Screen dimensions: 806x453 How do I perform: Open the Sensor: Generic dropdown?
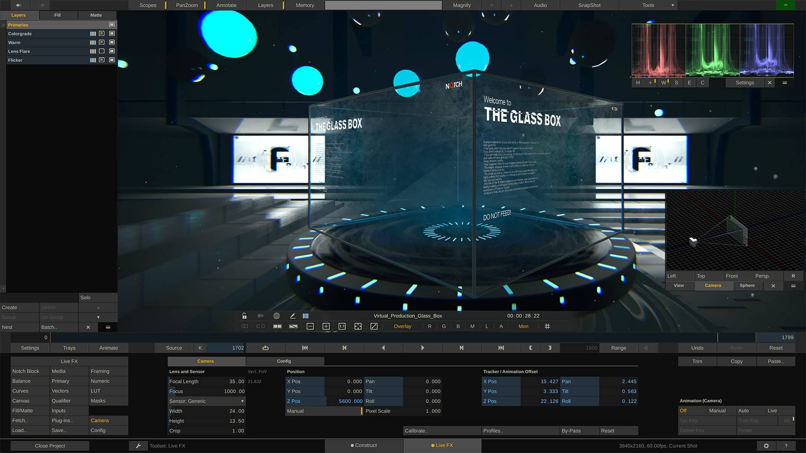coord(206,401)
